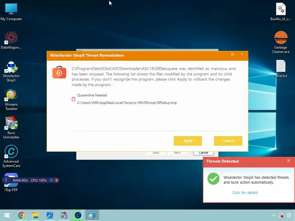Open the Photos app in taskbar

[50, 215]
